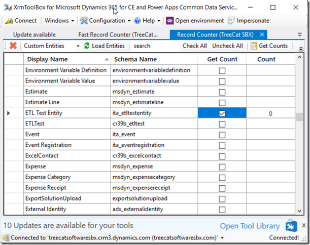The image size is (310, 245).
Task: Click the Configuration tools icon
Action: coord(84,21)
